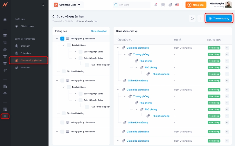Viewport: 235px width, 146px height.
Task: Go to Nhân viên in the sidebar
Action: pyautogui.click(x=25, y=67)
